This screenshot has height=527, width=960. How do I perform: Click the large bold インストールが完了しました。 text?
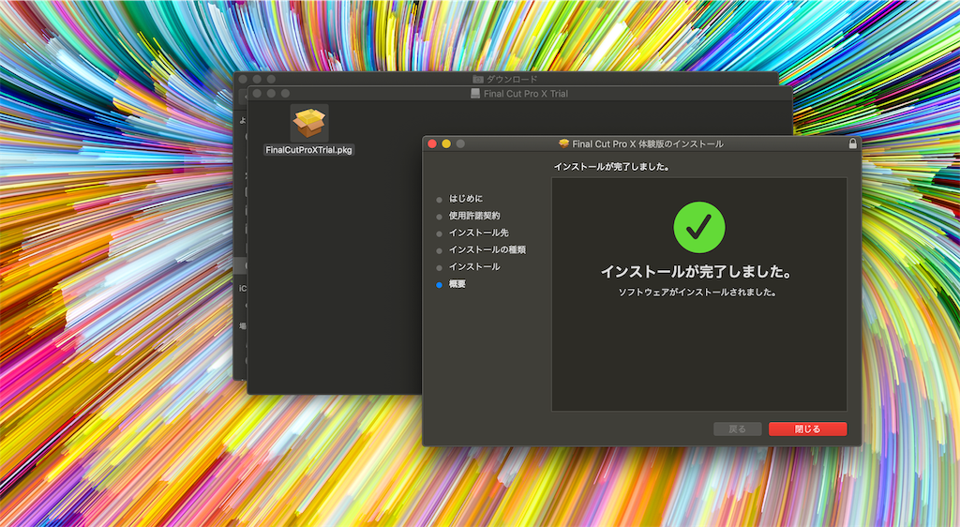click(697, 272)
